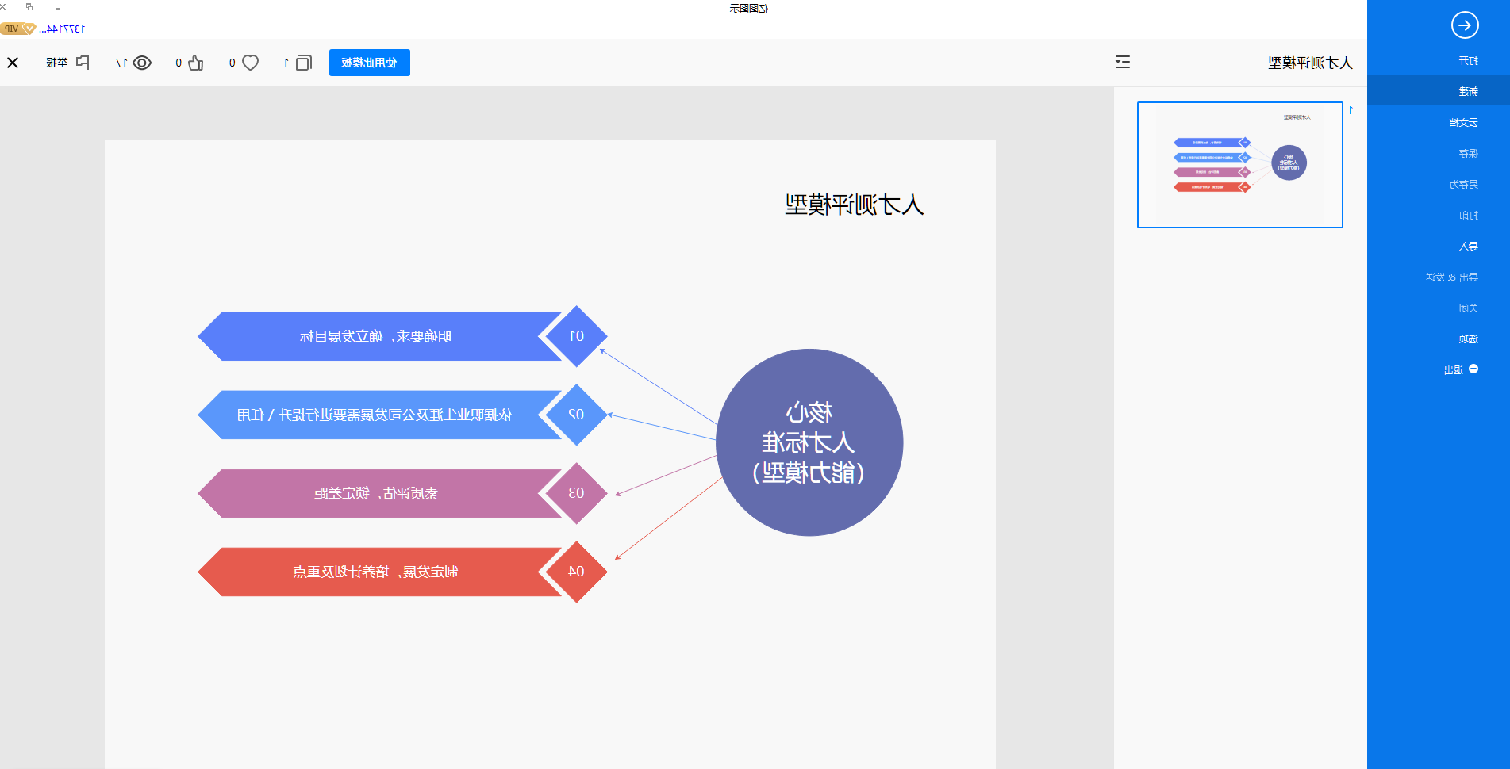Click the minimize window button
The height and width of the screenshot is (769, 1510).
tap(58, 8)
